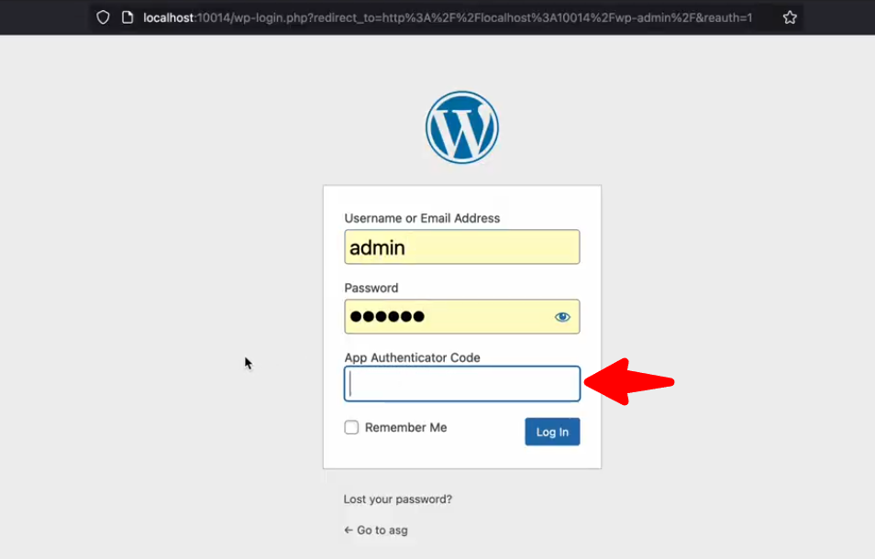Open the Lost your password? link
Image resolution: width=875 pixels, height=559 pixels.
pos(398,499)
